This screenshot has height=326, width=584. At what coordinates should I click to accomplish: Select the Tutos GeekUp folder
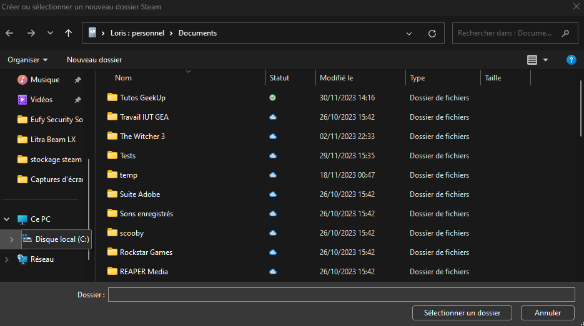tap(142, 98)
